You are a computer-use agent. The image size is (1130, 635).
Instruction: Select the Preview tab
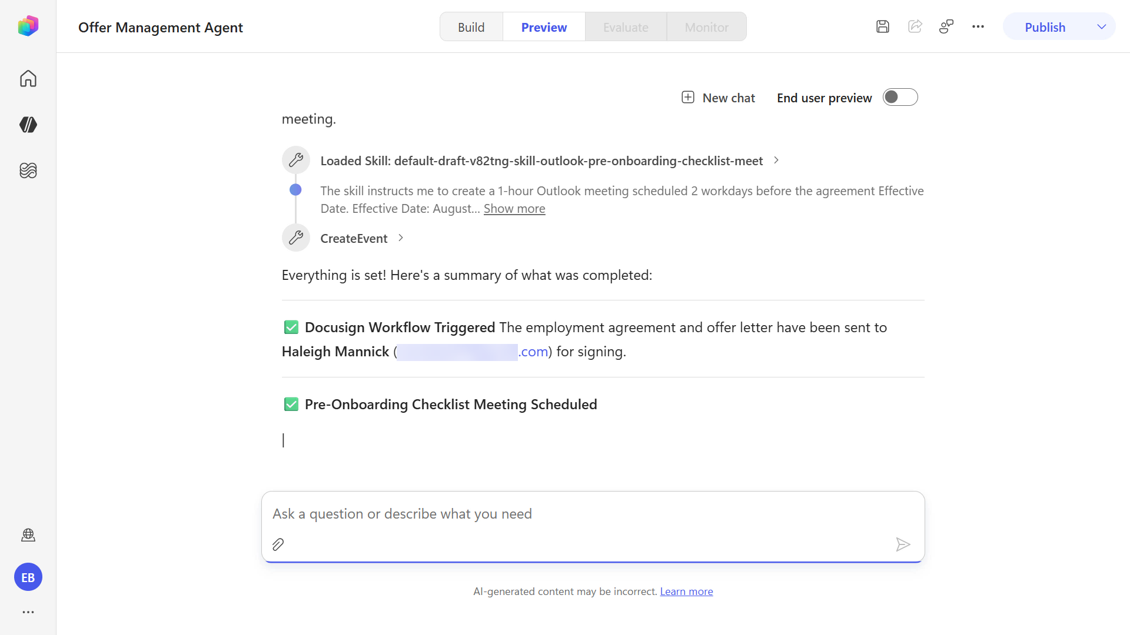(544, 27)
